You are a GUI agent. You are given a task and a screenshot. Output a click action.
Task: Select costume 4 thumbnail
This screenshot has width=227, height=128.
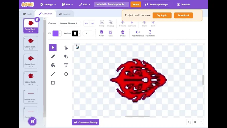pyautogui.click(x=31, y=79)
